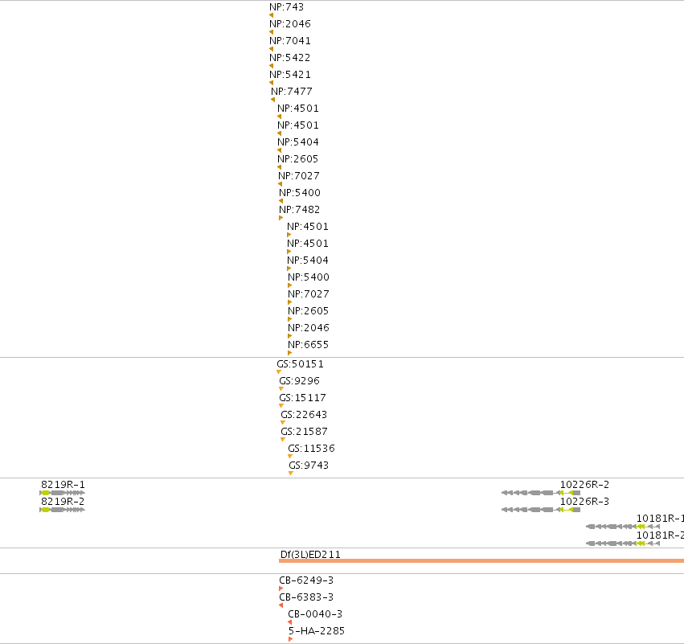The image size is (684, 644).
Task: Click the triangle marker under NP:7041
Action: pyautogui.click(x=272, y=49)
